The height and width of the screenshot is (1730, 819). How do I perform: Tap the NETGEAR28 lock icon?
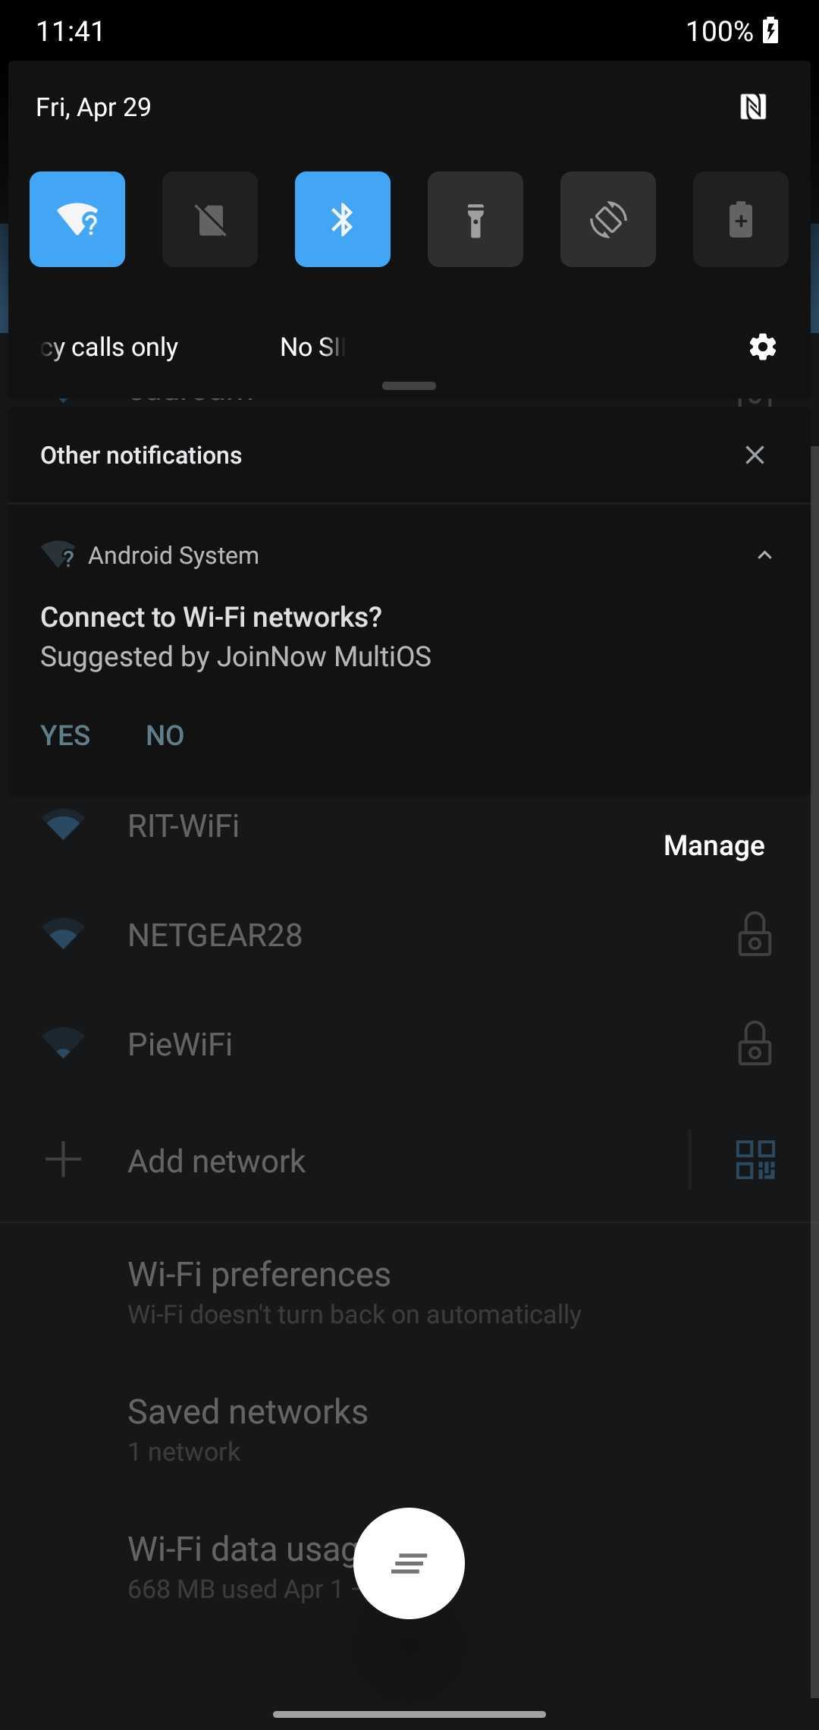click(755, 934)
